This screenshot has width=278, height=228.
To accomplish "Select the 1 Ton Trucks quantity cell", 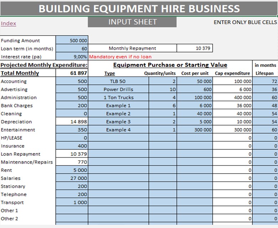I will pyautogui.click(x=163, y=97).
